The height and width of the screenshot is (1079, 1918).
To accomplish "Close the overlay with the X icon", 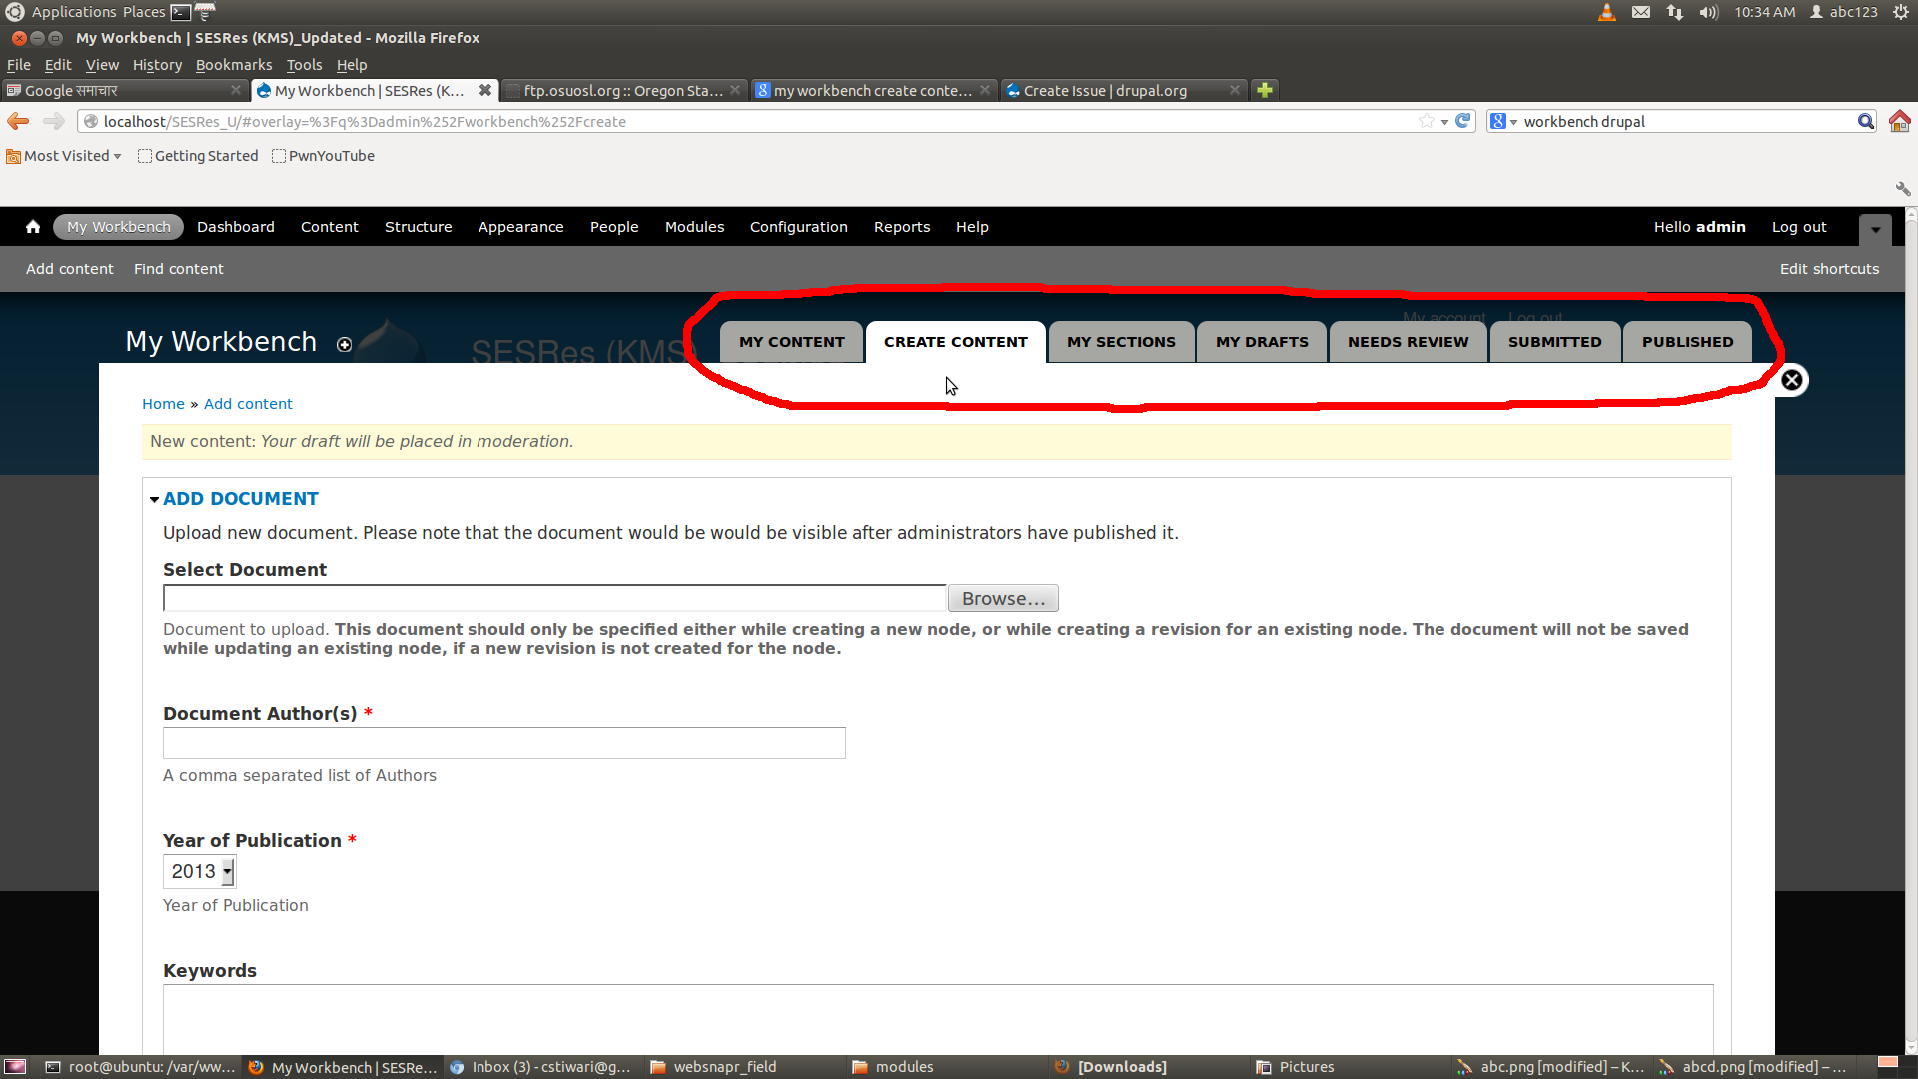I will tap(1791, 380).
